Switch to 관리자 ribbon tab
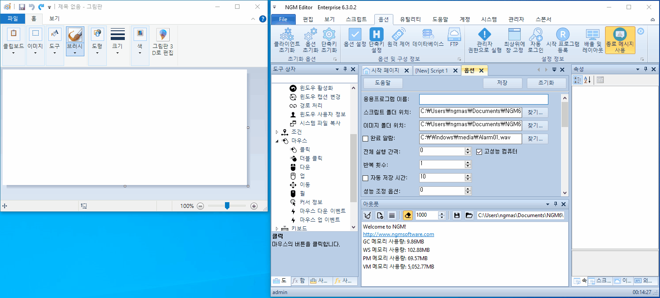 pyautogui.click(x=516, y=19)
